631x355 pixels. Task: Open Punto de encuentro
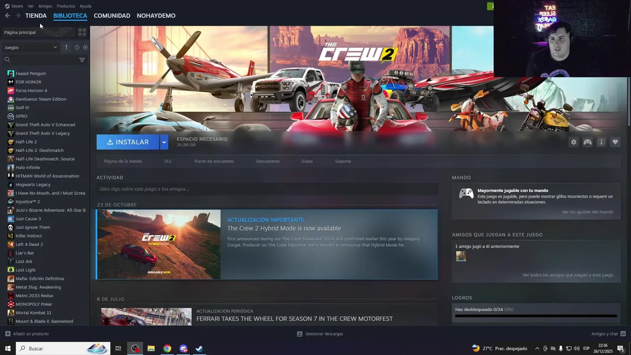coord(214,161)
